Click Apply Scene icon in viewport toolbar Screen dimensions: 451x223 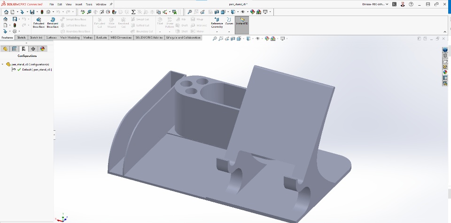tap(272, 39)
